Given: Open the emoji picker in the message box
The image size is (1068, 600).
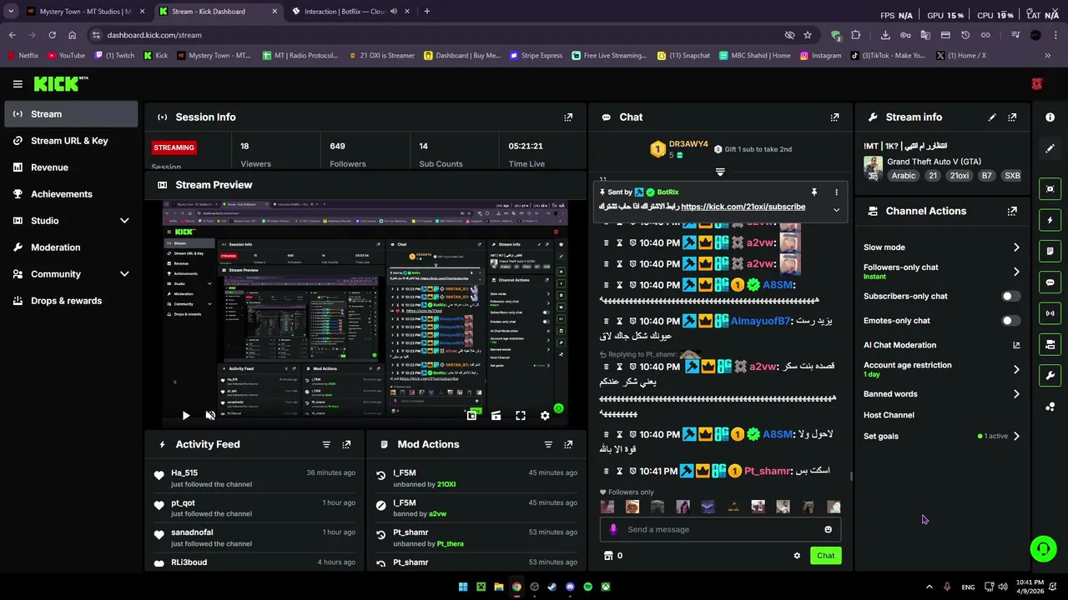Looking at the screenshot, I should tap(828, 530).
